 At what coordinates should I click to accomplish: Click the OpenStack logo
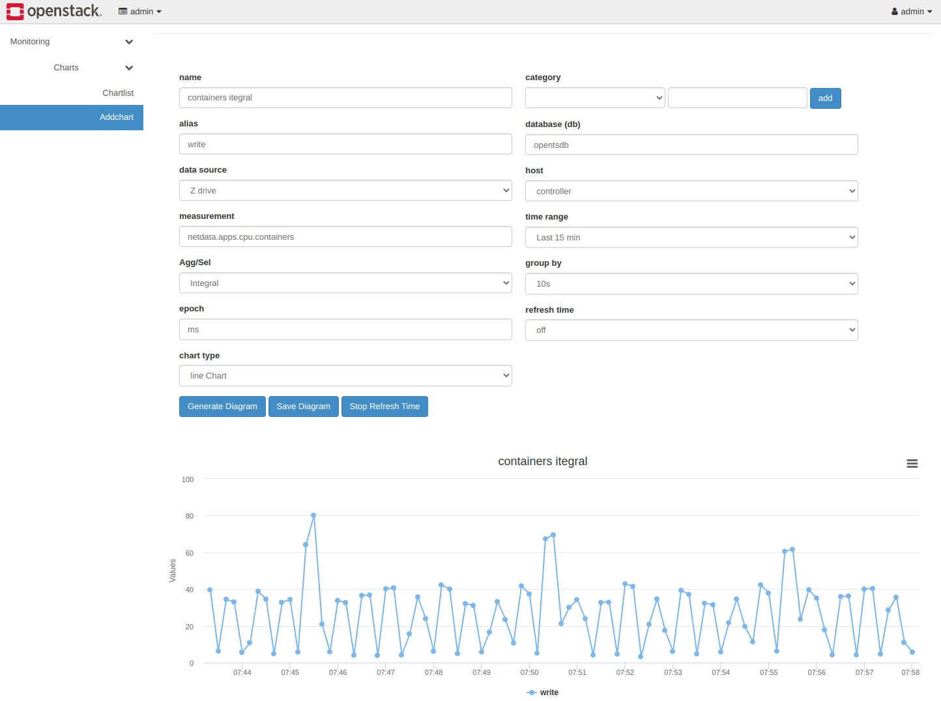[x=54, y=11]
